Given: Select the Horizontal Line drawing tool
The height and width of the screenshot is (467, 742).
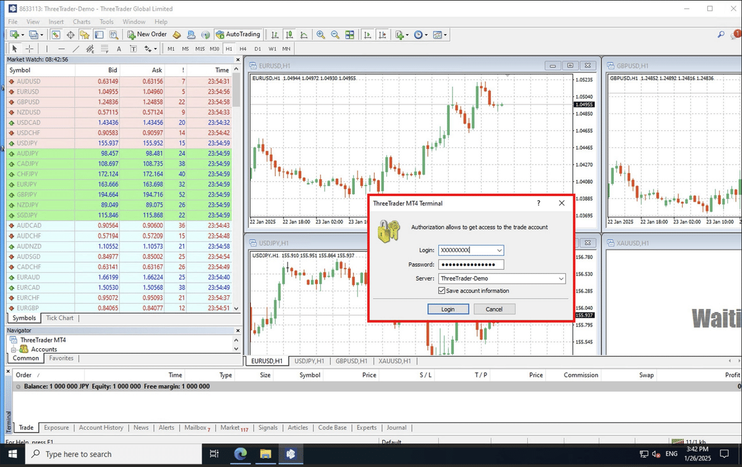Looking at the screenshot, I should click(61, 48).
